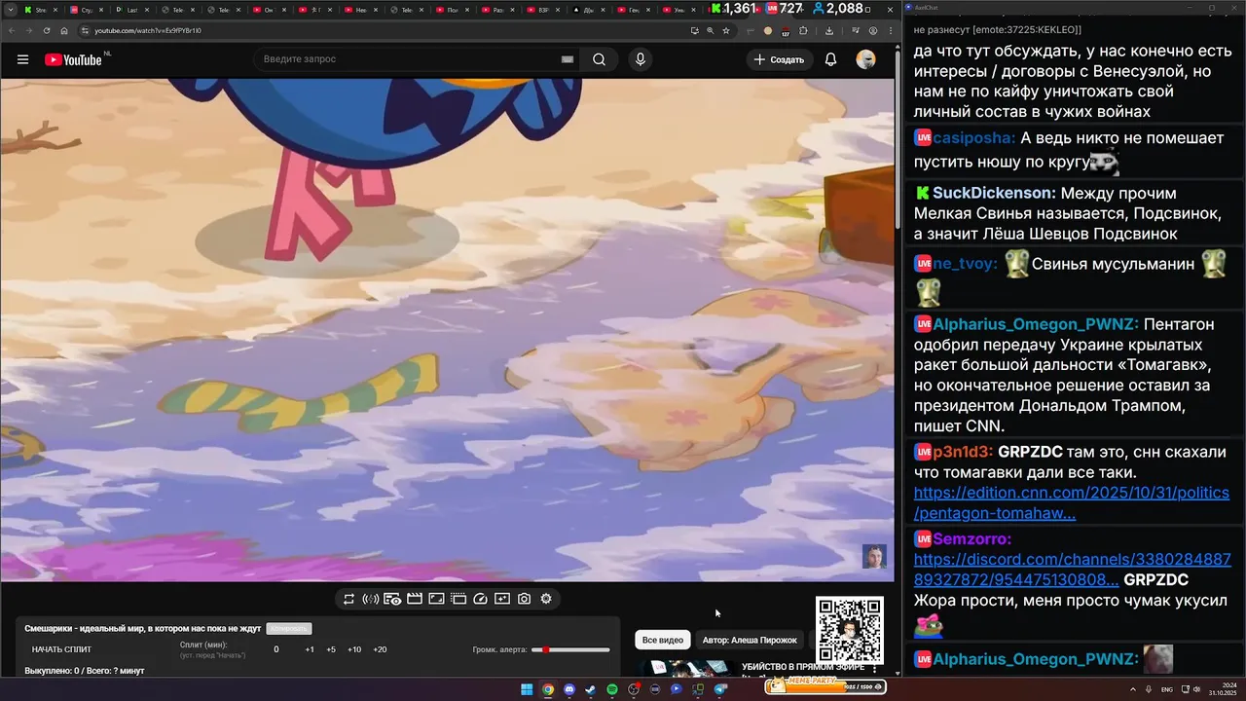Click username p3n1d3 in chat
This screenshot has height=701, width=1246.
(963, 452)
